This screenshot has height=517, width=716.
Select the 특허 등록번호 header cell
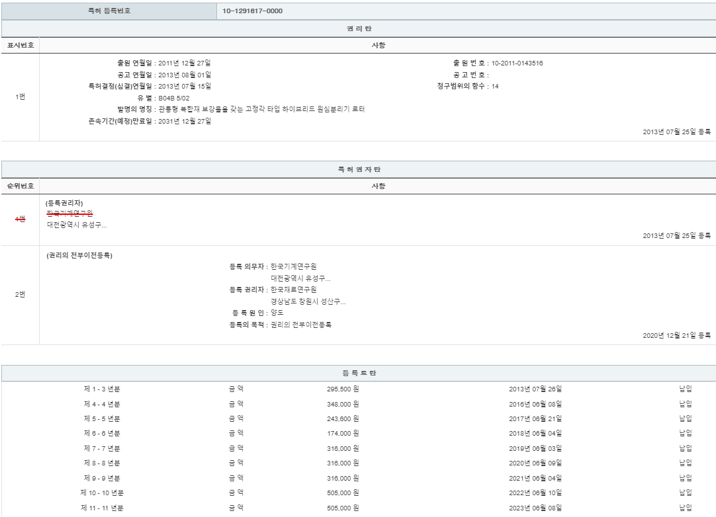[x=109, y=11]
